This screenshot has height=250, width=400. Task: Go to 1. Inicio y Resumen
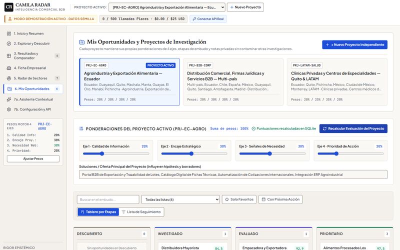click(33, 33)
